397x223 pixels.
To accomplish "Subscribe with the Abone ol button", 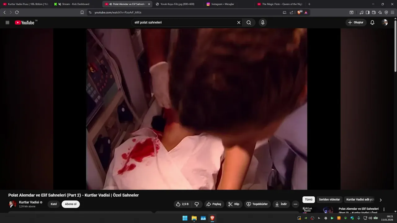I will 71,204.
